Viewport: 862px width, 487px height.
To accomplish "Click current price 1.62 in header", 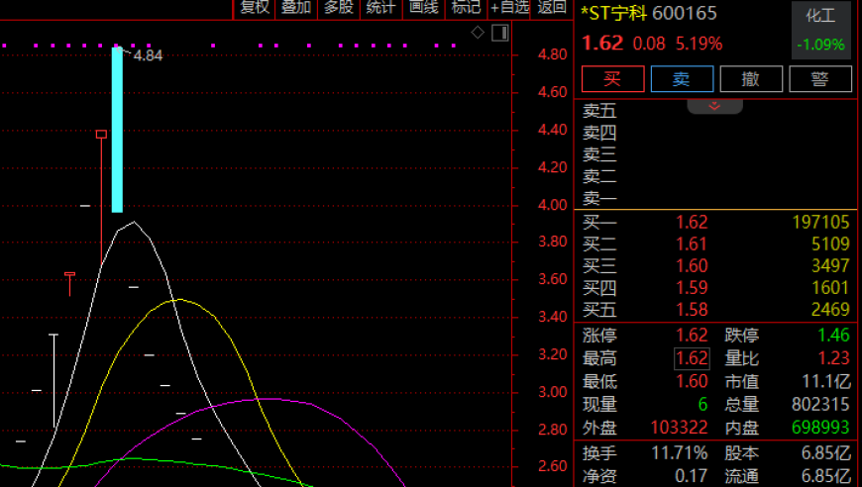I will [602, 44].
